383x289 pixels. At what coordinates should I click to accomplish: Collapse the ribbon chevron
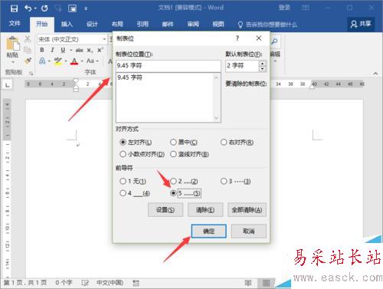click(x=375, y=74)
